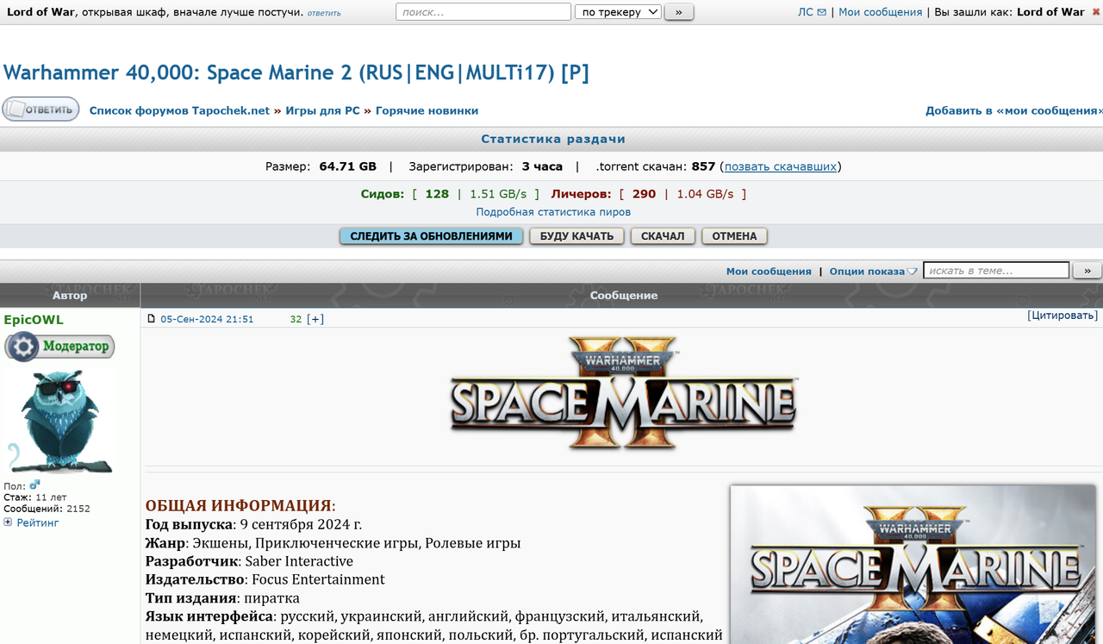
Task: Click the post page icon before 05-Сен-2024
Action: pos(152,319)
